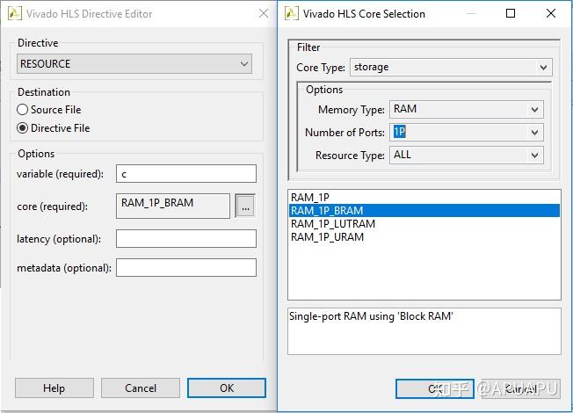This screenshot has height=413, width=573.
Task: Minimize the Core Selection window
Action: click(x=472, y=13)
